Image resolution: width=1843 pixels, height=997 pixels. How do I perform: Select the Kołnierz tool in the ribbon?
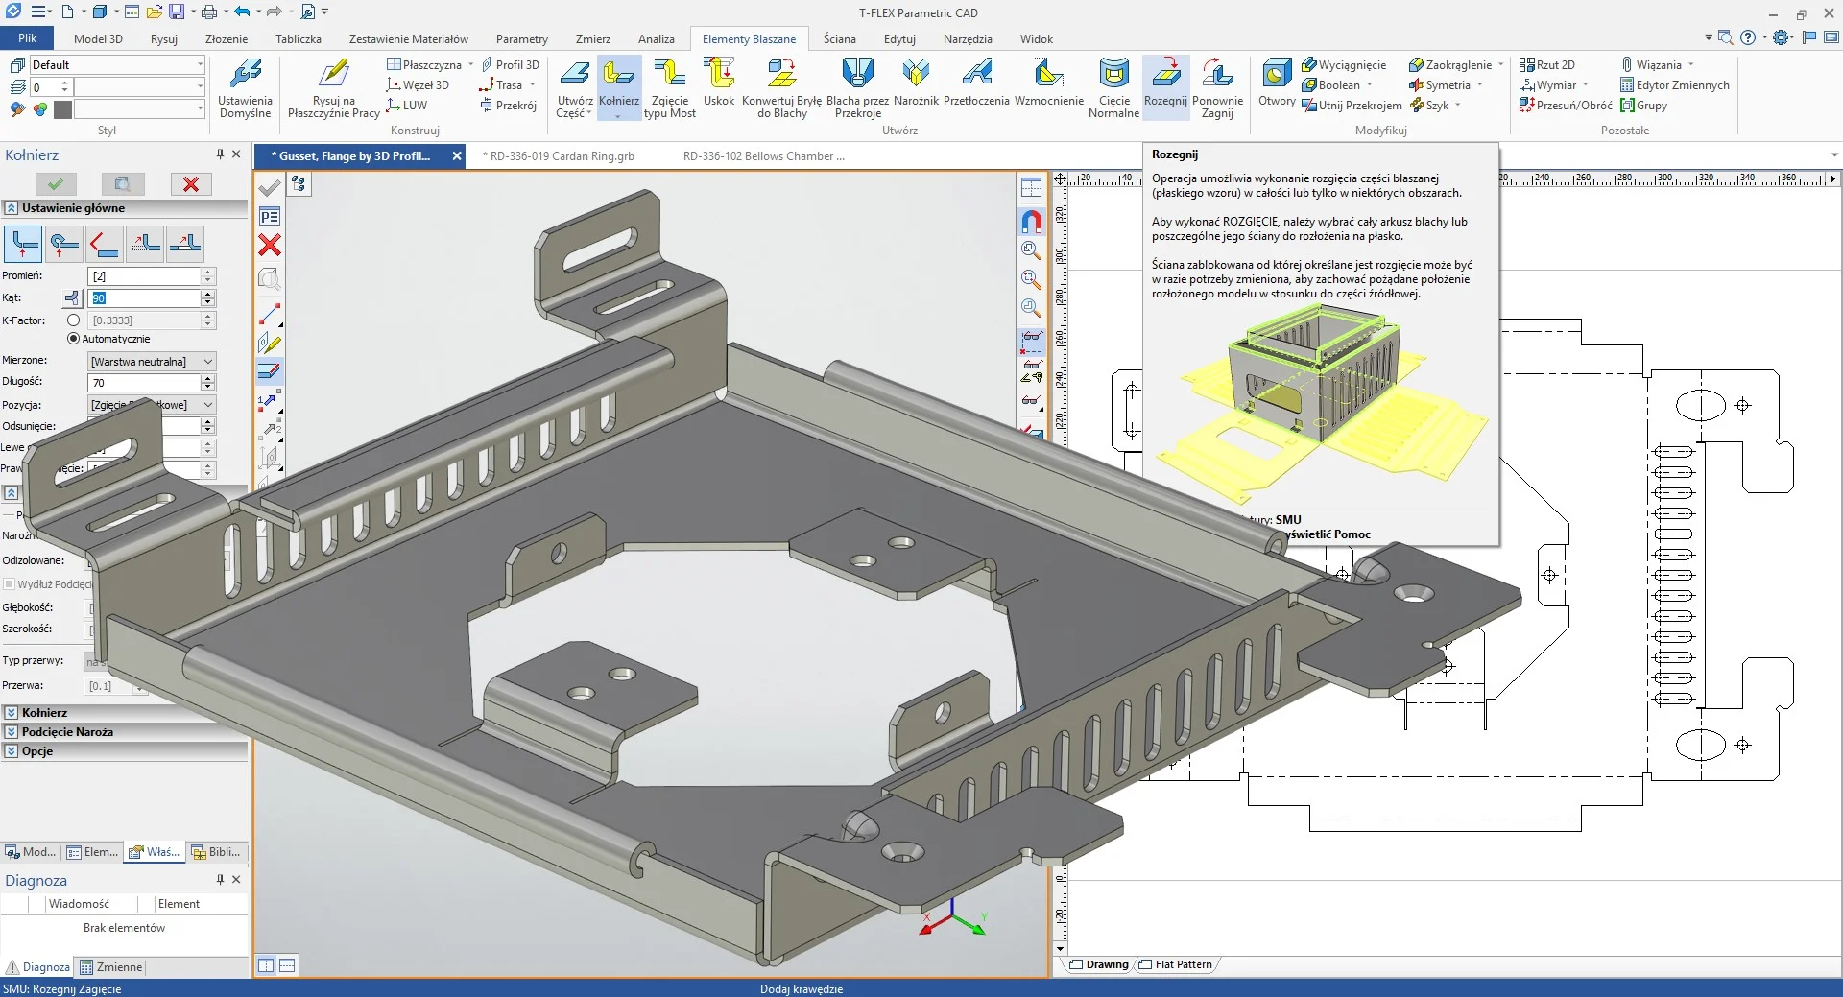(x=618, y=86)
